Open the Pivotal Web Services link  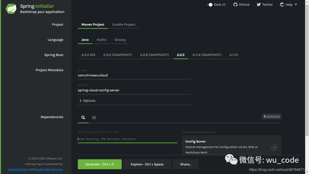tap(49, 169)
